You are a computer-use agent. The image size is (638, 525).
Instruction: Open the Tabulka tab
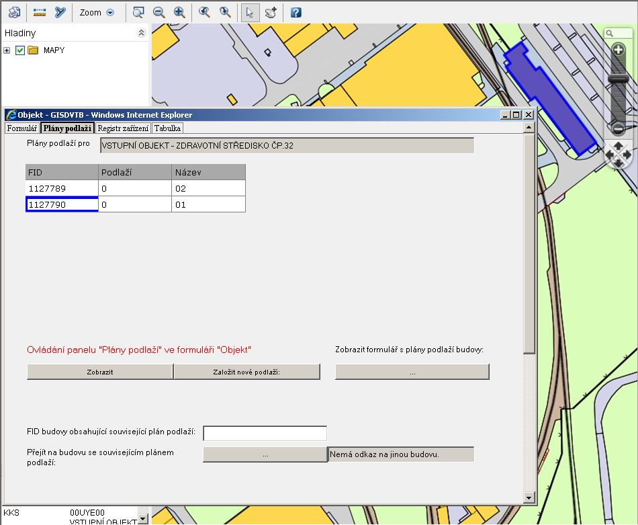[167, 128]
